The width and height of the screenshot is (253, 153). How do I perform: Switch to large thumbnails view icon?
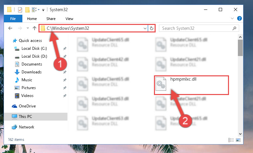pyautogui.click(x=238, y=140)
